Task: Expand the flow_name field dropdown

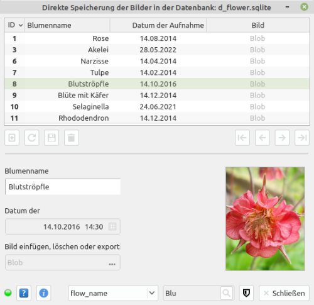Action: pyautogui.click(x=152, y=293)
